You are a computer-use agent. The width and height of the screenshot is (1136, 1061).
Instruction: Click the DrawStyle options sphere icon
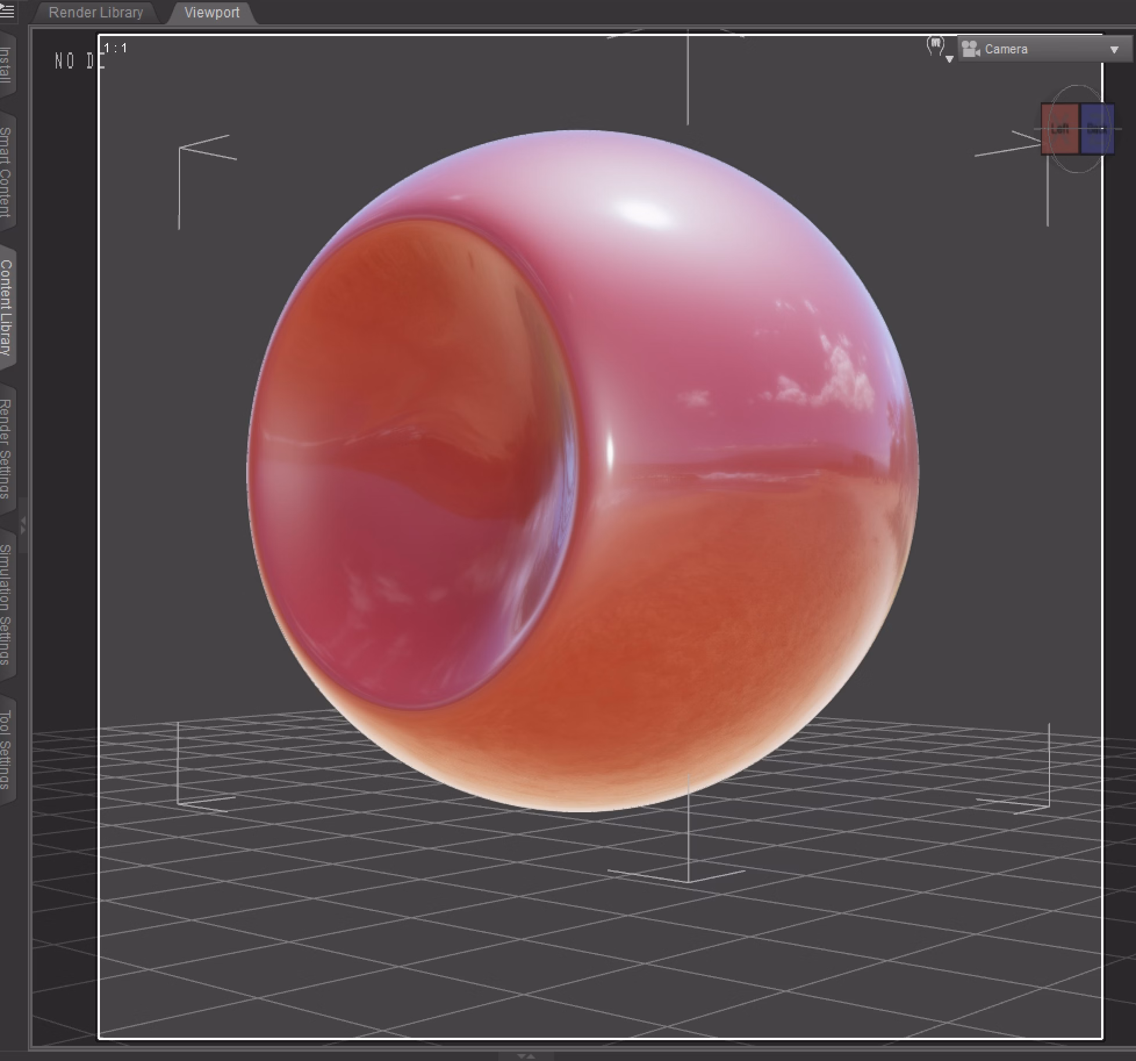point(935,46)
